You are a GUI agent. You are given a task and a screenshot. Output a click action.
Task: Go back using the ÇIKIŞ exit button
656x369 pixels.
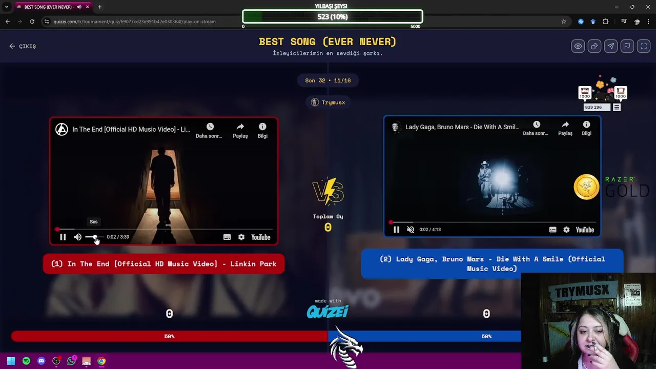[23, 46]
